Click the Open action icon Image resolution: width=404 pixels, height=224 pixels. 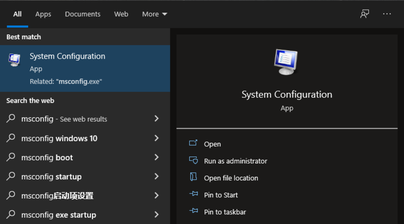coord(193,143)
